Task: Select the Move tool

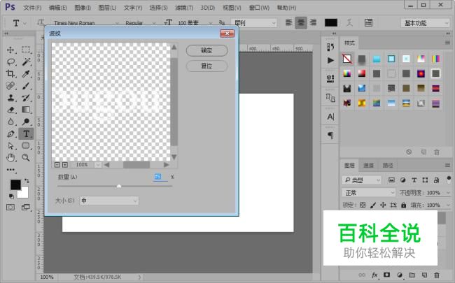Action: coord(10,50)
